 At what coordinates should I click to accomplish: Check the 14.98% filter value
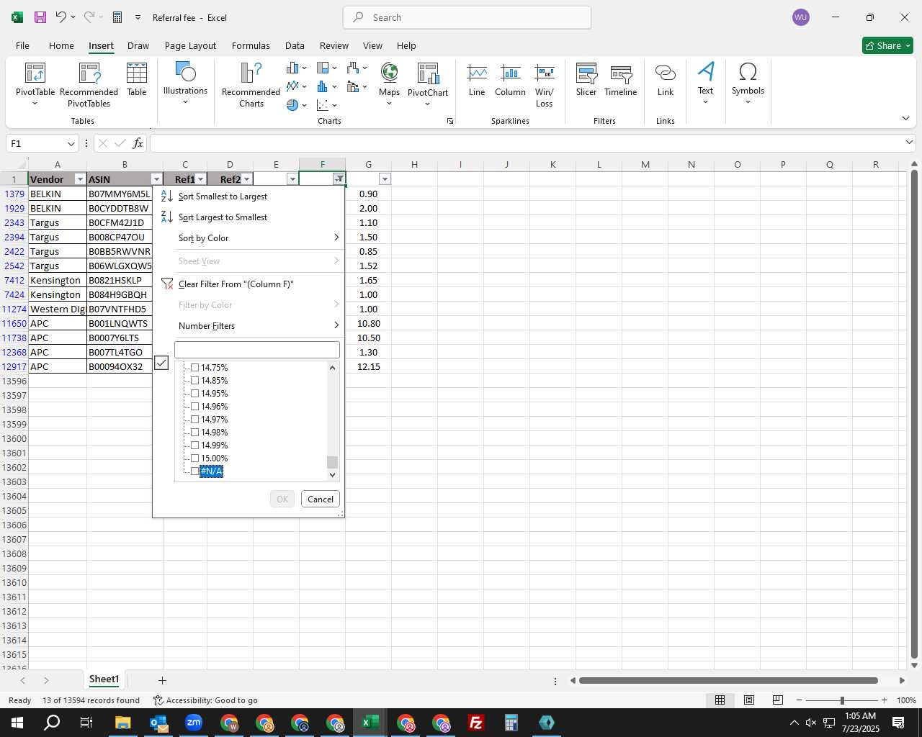(x=194, y=433)
